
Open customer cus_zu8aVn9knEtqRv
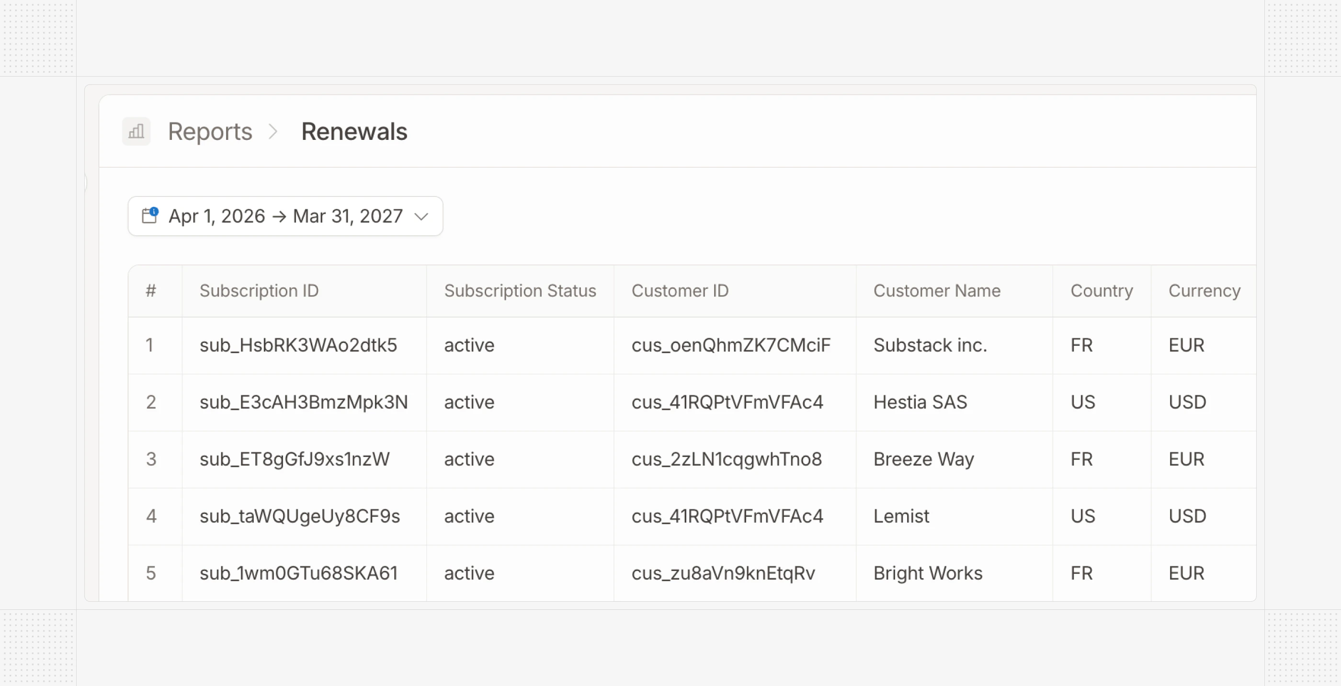pos(723,573)
